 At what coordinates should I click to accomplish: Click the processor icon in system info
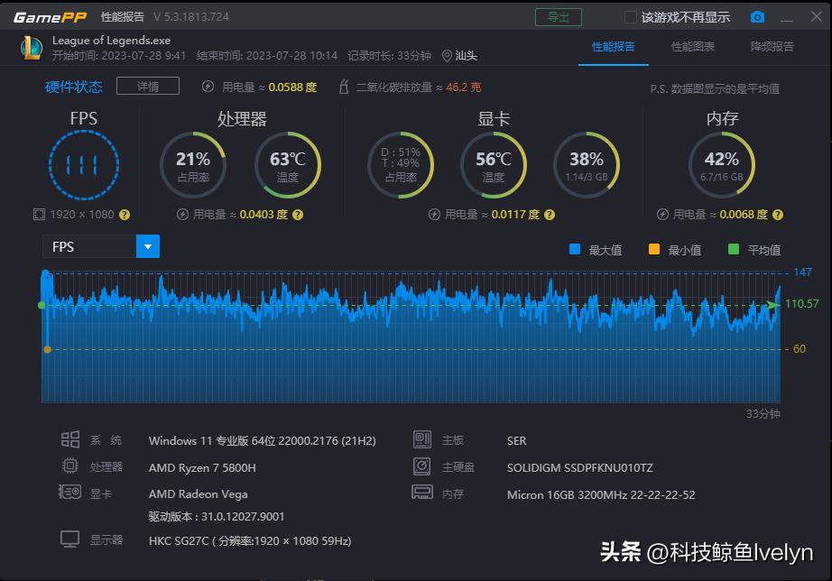click(x=70, y=466)
